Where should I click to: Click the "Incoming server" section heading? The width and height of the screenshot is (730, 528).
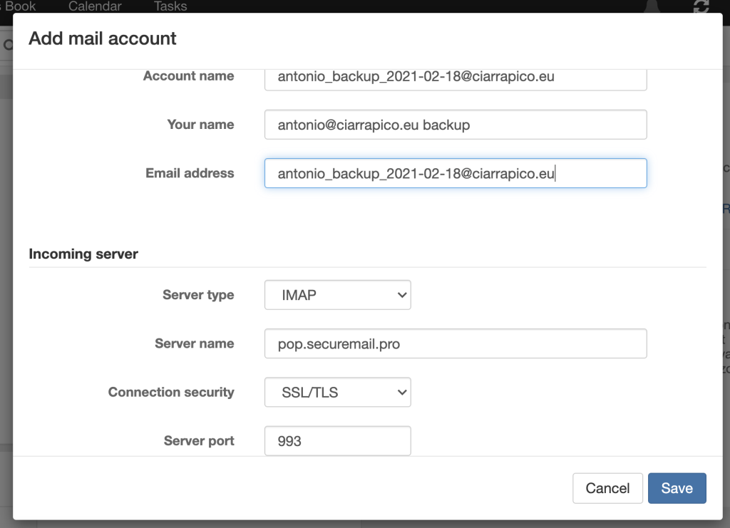pyautogui.click(x=83, y=254)
